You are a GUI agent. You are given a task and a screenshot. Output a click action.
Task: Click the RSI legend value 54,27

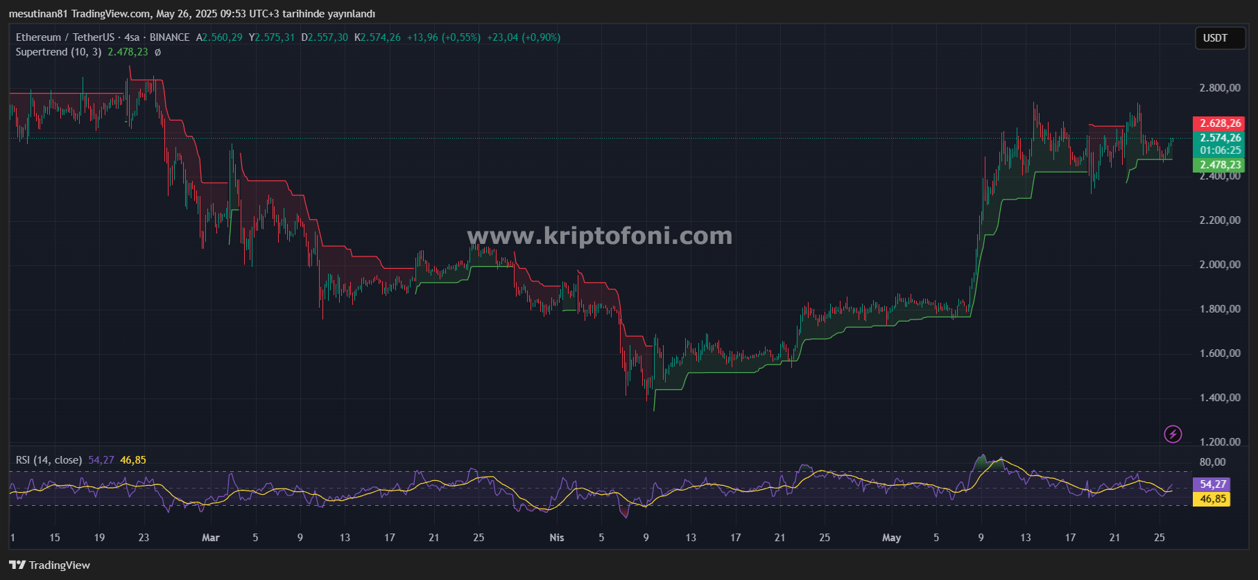(x=101, y=460)
